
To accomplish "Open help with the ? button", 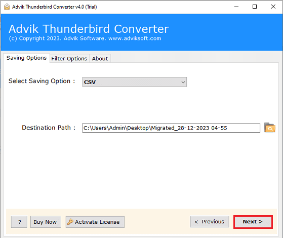I will point(19,222).
